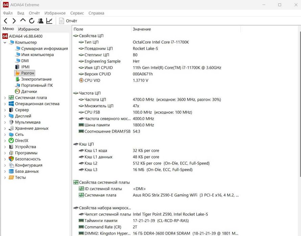Select the Command Rate (CR) row
The height and width of the screenshot is (236, 301).
click(x=157, y=227)
